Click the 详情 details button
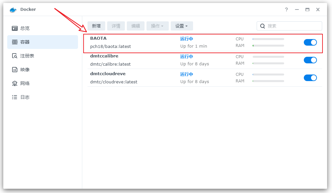The width and height of the screenshot is (332, 193). (x=116, y=26)
